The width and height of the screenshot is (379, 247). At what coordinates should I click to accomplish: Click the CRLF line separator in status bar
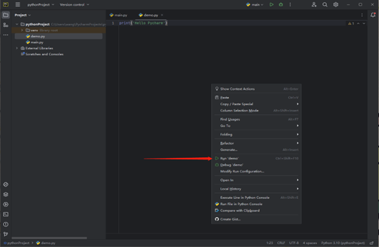point(281,243)
